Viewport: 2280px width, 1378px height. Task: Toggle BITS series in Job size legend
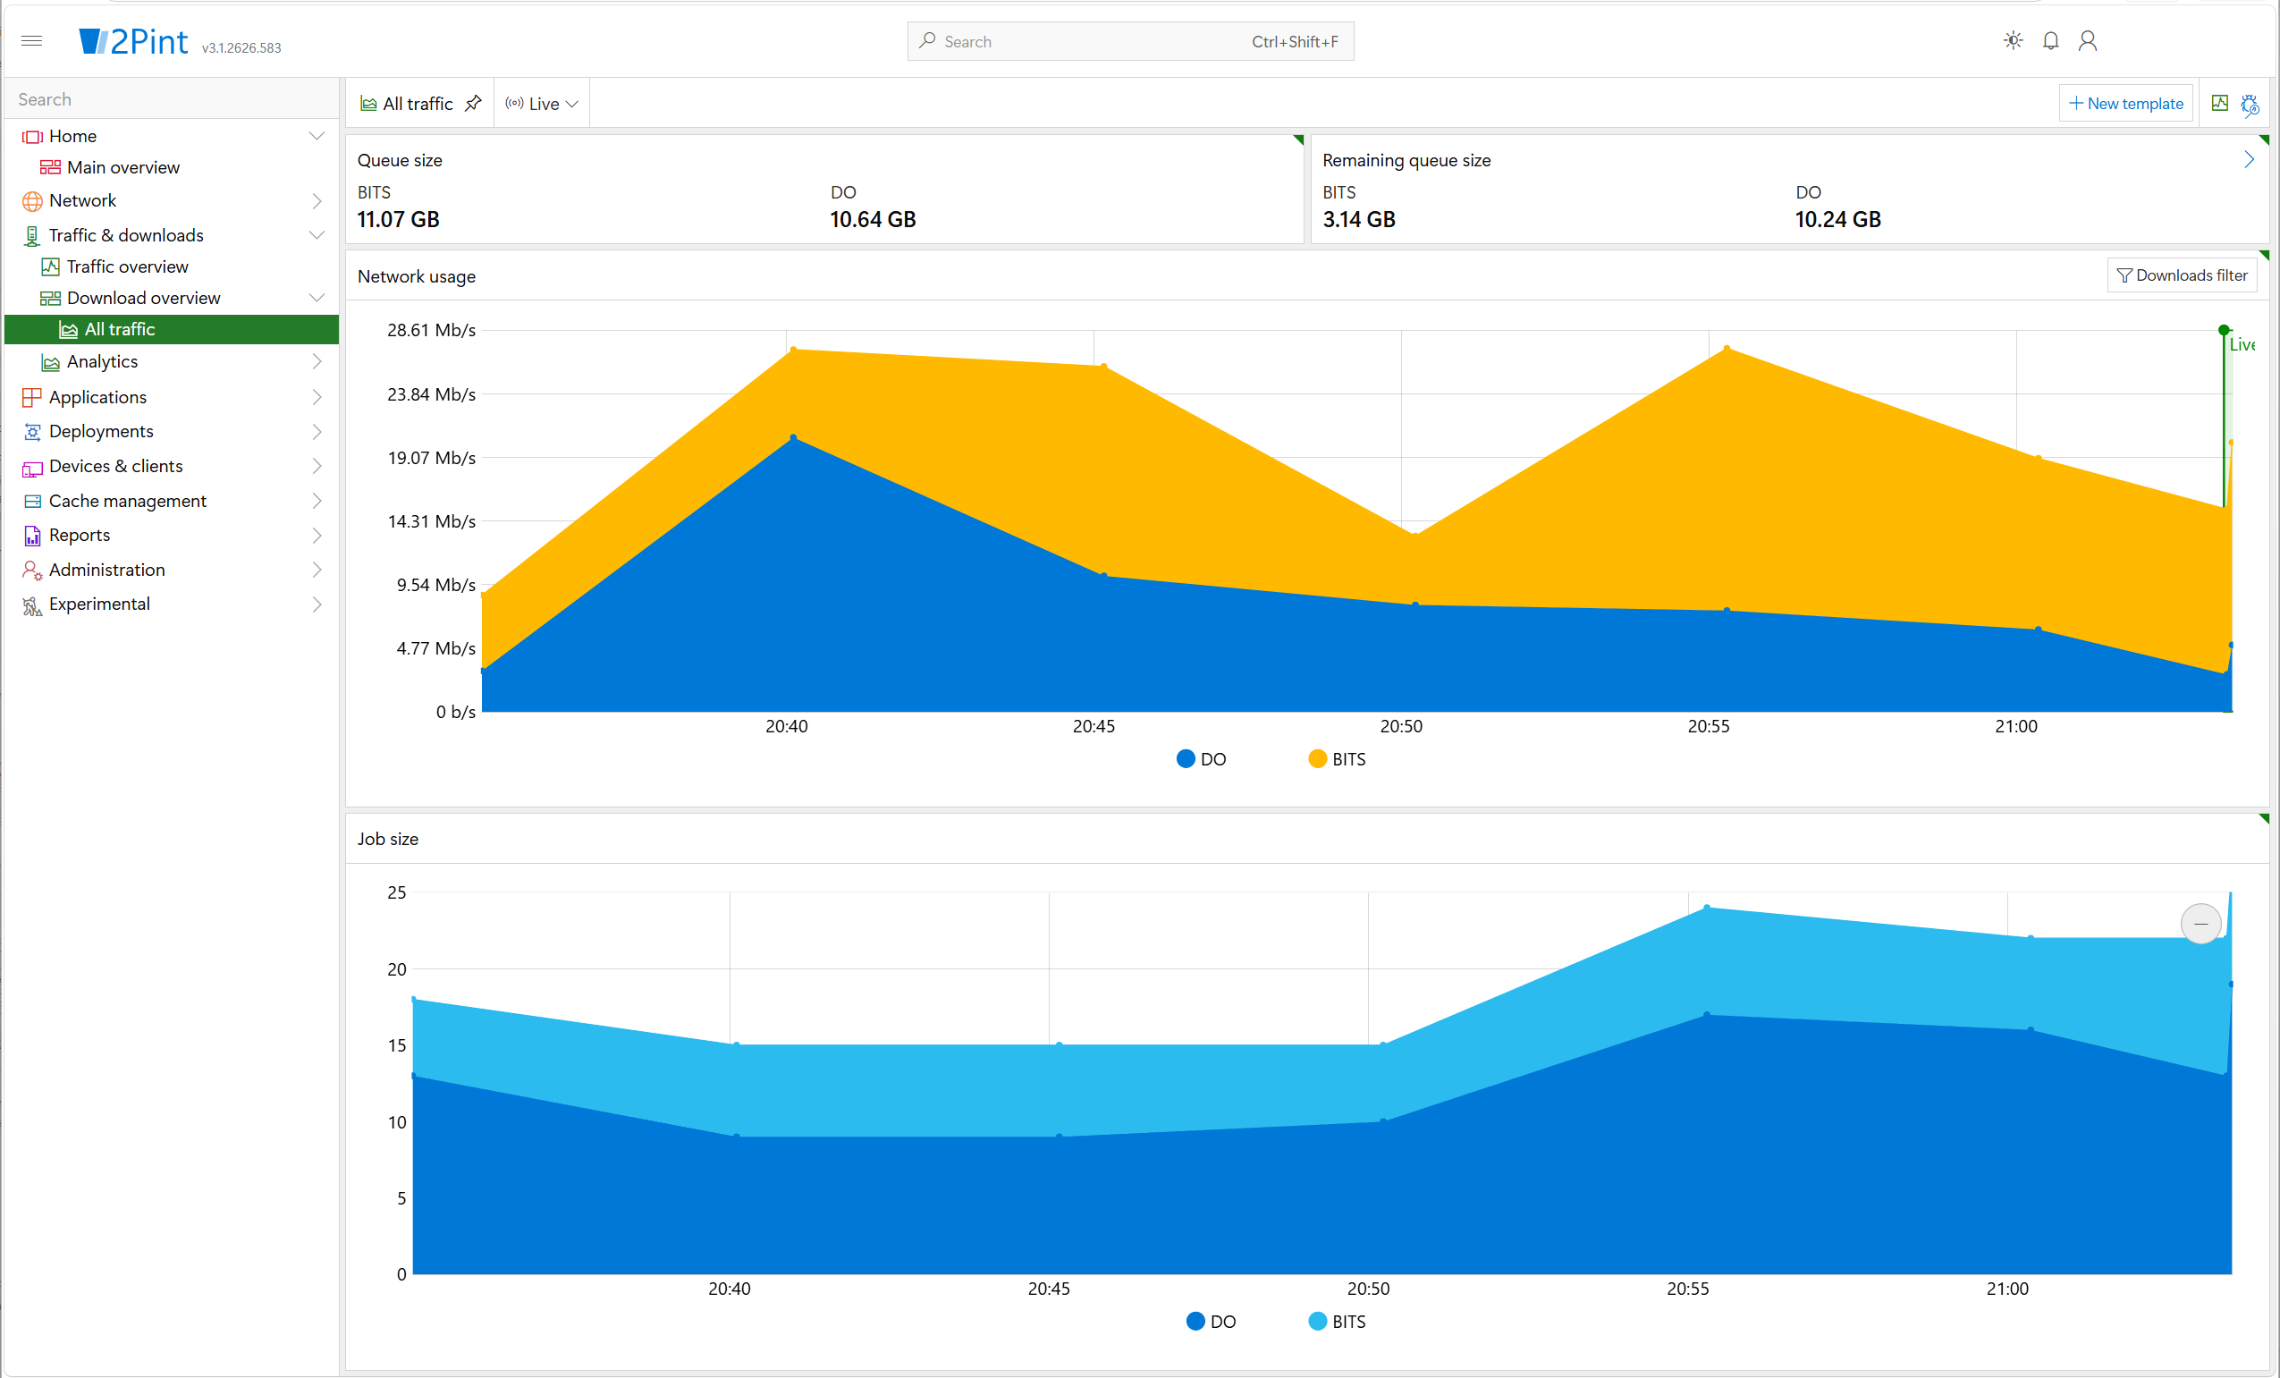click(1337, 1322)
